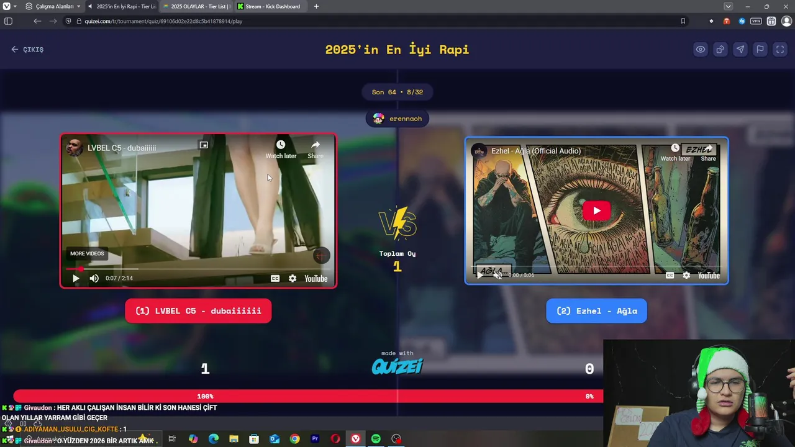Toggle fullscreen mode with the corner-brackets icon
This screenshot has width=795, height=447.
coord(780,50)
